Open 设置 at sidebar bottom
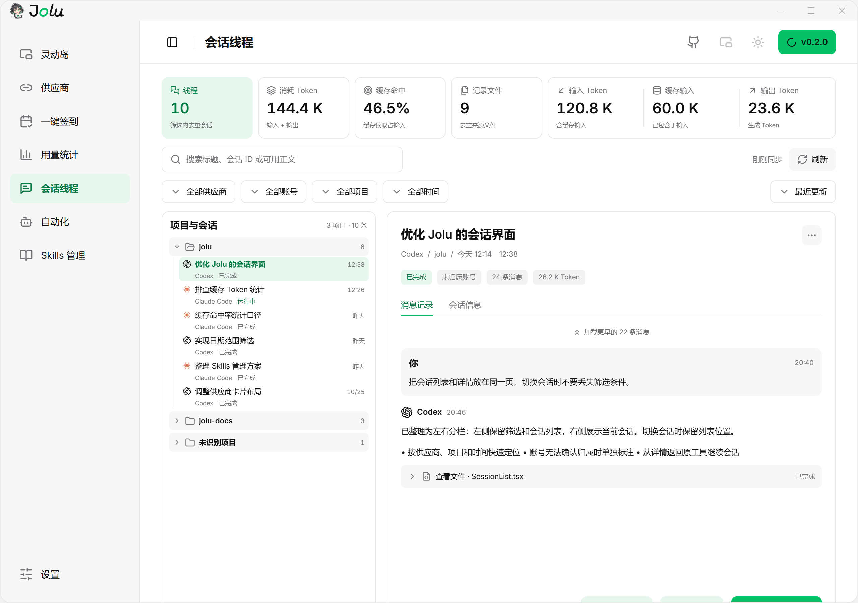Screen dimensions: 858x603 (70, 574)
